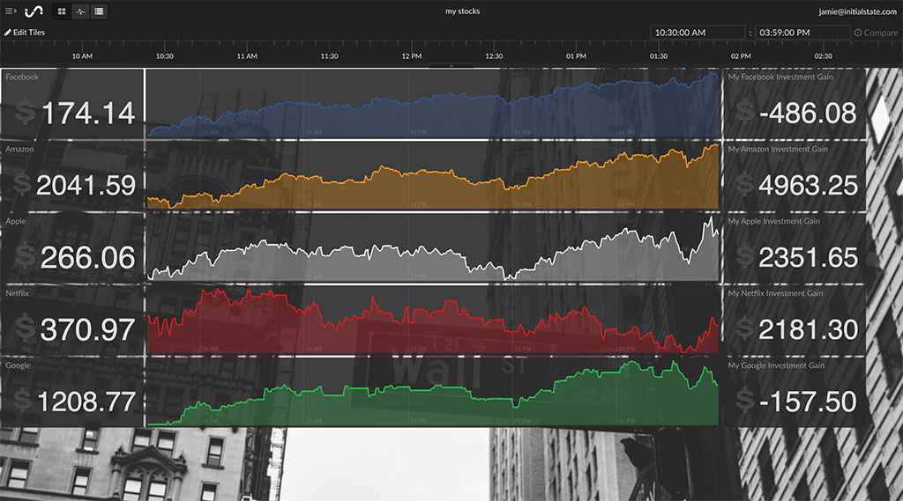Click the 03:59:00 PM end time field
The image size is (903, 501).
[x=801, y=33]
